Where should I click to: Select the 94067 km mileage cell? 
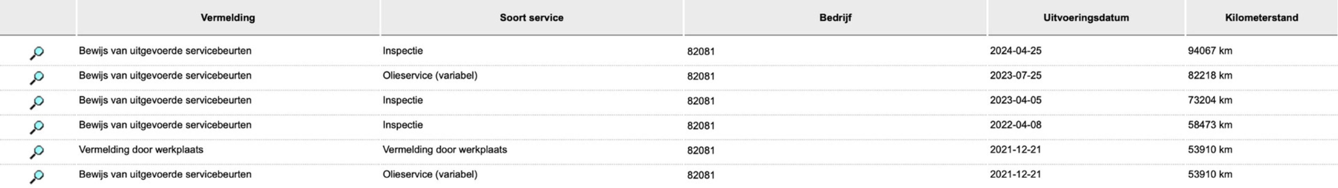1210,51
